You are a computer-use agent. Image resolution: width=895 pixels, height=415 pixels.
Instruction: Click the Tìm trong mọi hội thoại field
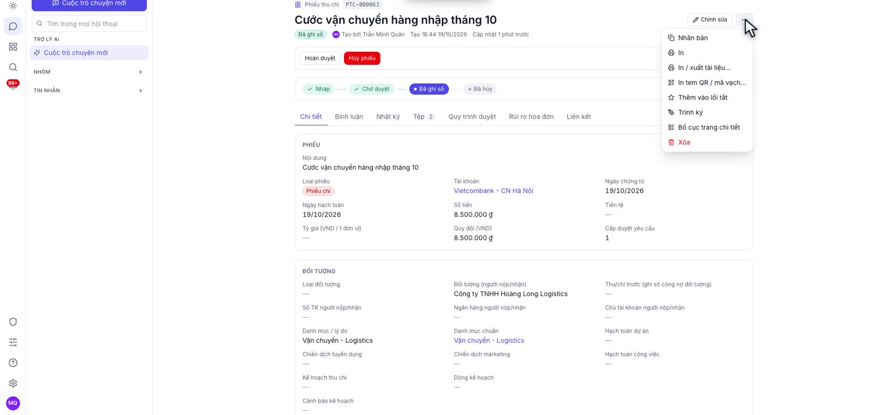click(x=89, y=23)
